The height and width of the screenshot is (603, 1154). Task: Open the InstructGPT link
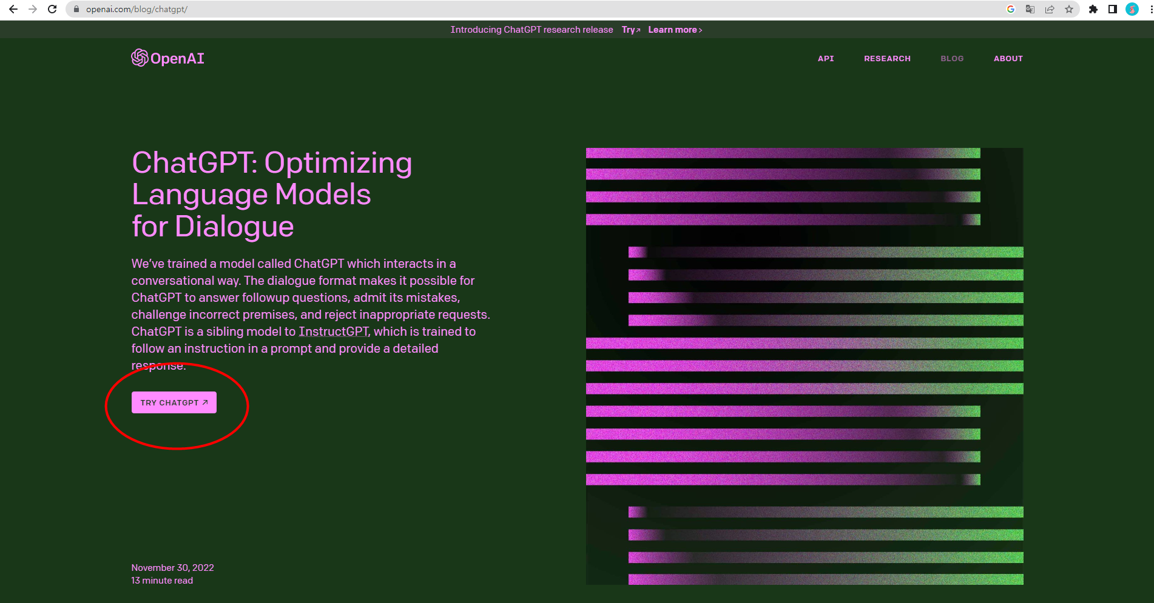334,331
